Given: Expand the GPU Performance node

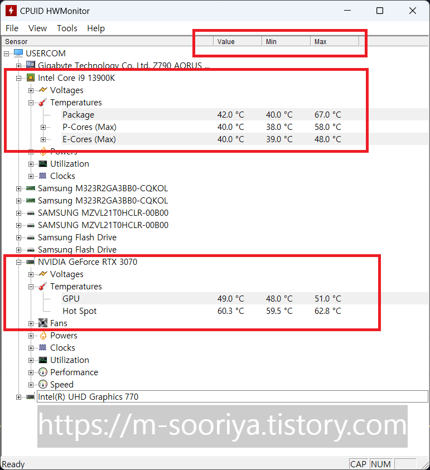Looking at the screenshot, I should tap(31, 373).
